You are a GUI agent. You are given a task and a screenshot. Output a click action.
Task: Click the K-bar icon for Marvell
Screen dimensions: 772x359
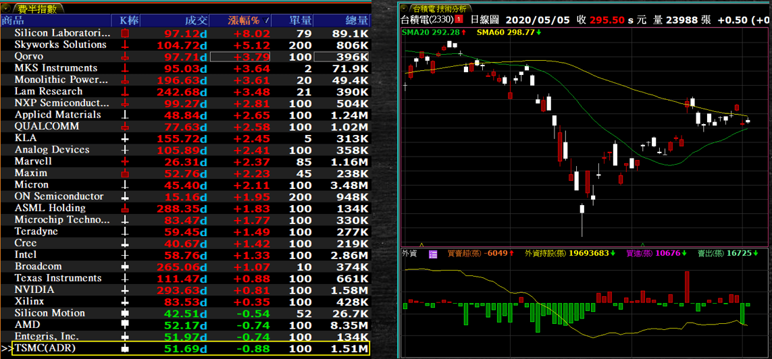pyautogui.click(x=125, y=162)
